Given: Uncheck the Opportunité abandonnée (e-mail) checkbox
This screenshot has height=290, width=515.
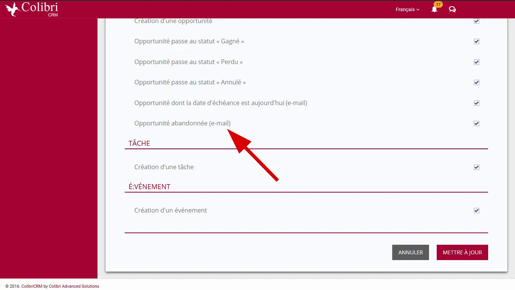Looking at the screenshot, I should pos(477,124).
